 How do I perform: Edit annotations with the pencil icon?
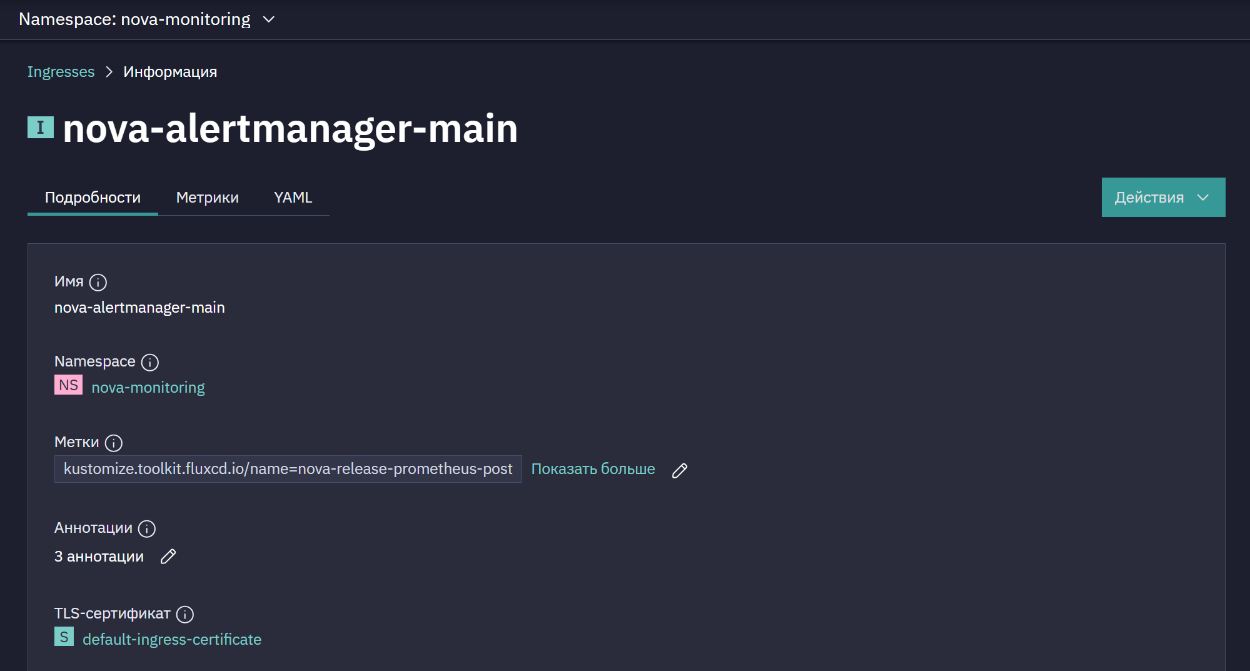click(x=168, y=557)
